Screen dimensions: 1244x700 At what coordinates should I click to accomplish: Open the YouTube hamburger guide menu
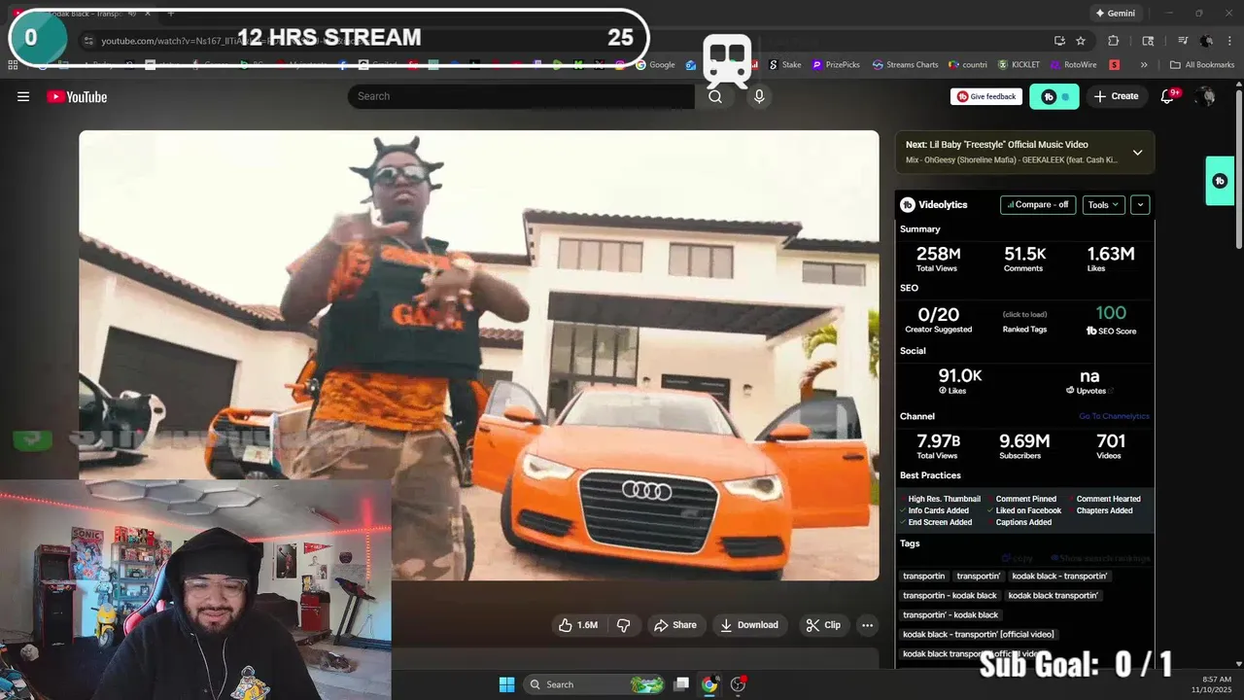(23, 96)
